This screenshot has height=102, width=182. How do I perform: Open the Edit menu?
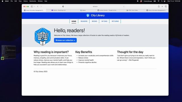pyautogui.click(x=16, y=1)
